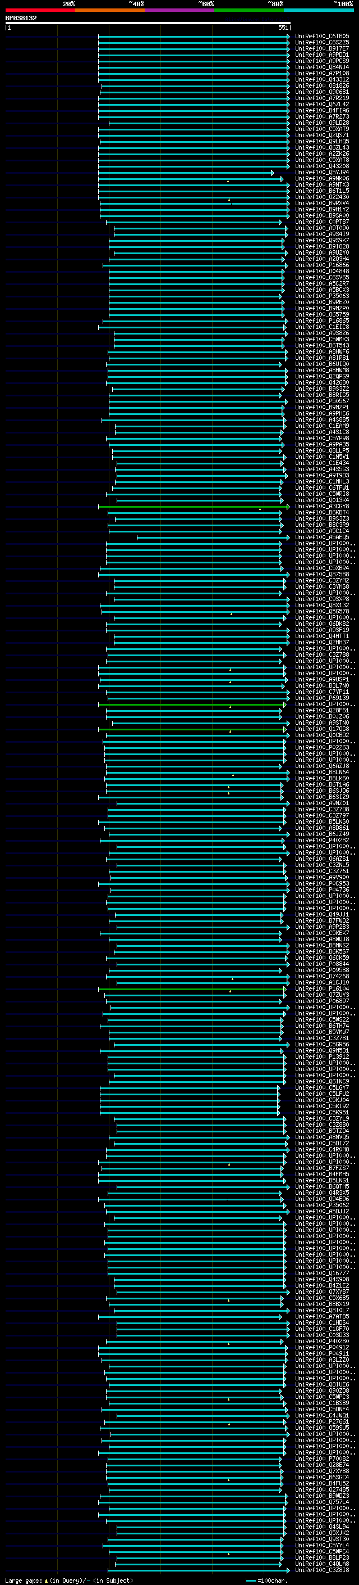Select hit UniRef100_C6TB05

[x=321, y=37]
